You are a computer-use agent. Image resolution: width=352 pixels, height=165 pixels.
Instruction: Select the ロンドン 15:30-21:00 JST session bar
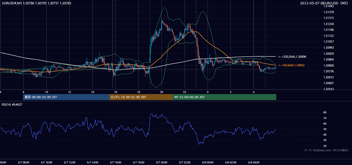pos(141,97)
